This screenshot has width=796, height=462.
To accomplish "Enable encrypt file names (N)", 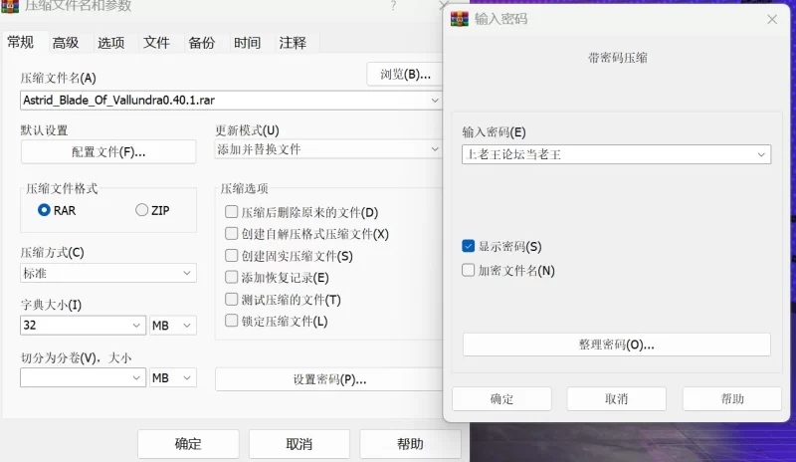I will click(468, 270).
